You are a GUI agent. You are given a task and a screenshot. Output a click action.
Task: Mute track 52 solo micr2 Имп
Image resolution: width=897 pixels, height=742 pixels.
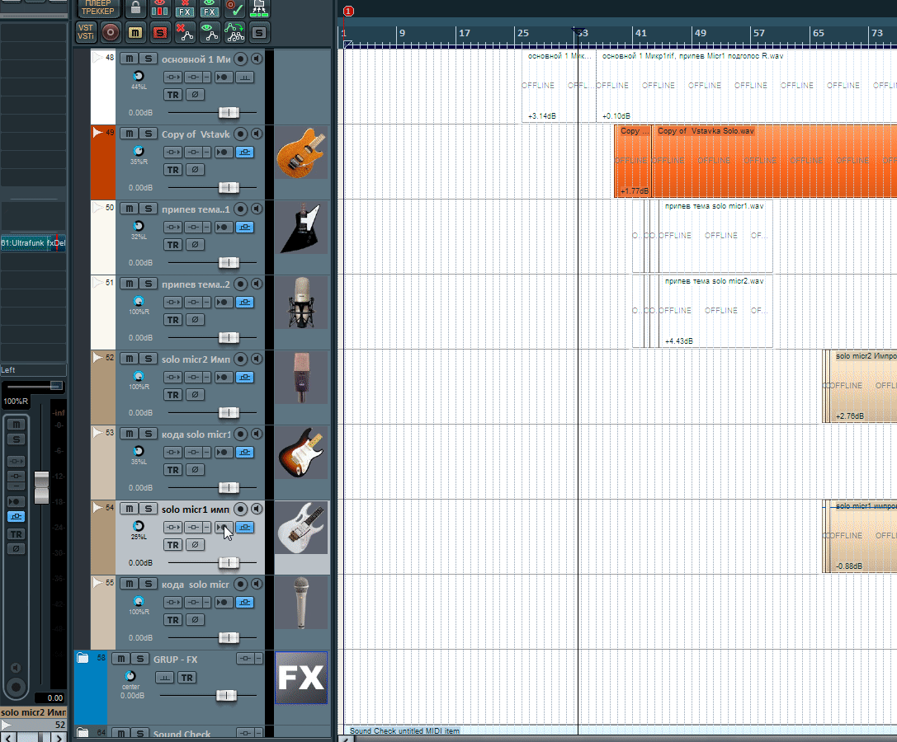click(130, 359)
